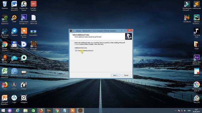Select the LOGO 2 desktop file

coord(14,86)
